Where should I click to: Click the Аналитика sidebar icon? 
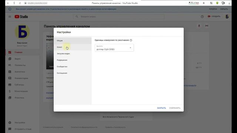(10, 72)
